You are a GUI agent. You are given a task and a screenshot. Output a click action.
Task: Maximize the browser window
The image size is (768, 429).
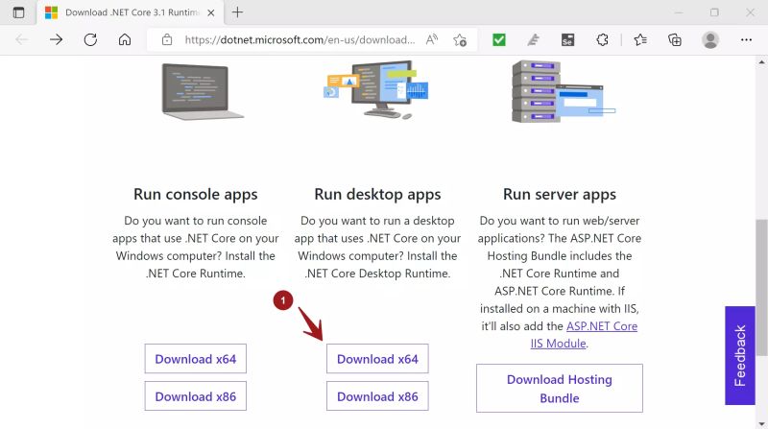point(714,12)
